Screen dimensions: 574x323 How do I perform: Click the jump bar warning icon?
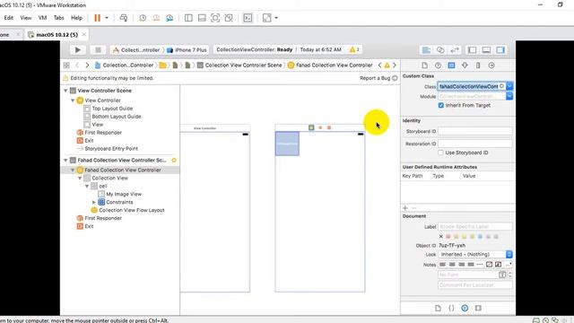pyautogui.click(x=387, y=65)
